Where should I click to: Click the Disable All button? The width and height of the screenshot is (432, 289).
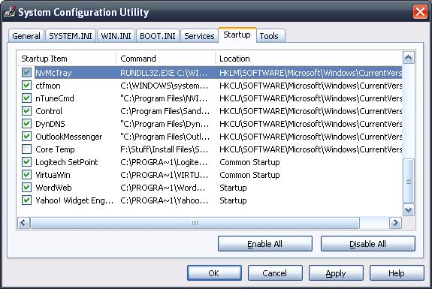coord(367,244)
